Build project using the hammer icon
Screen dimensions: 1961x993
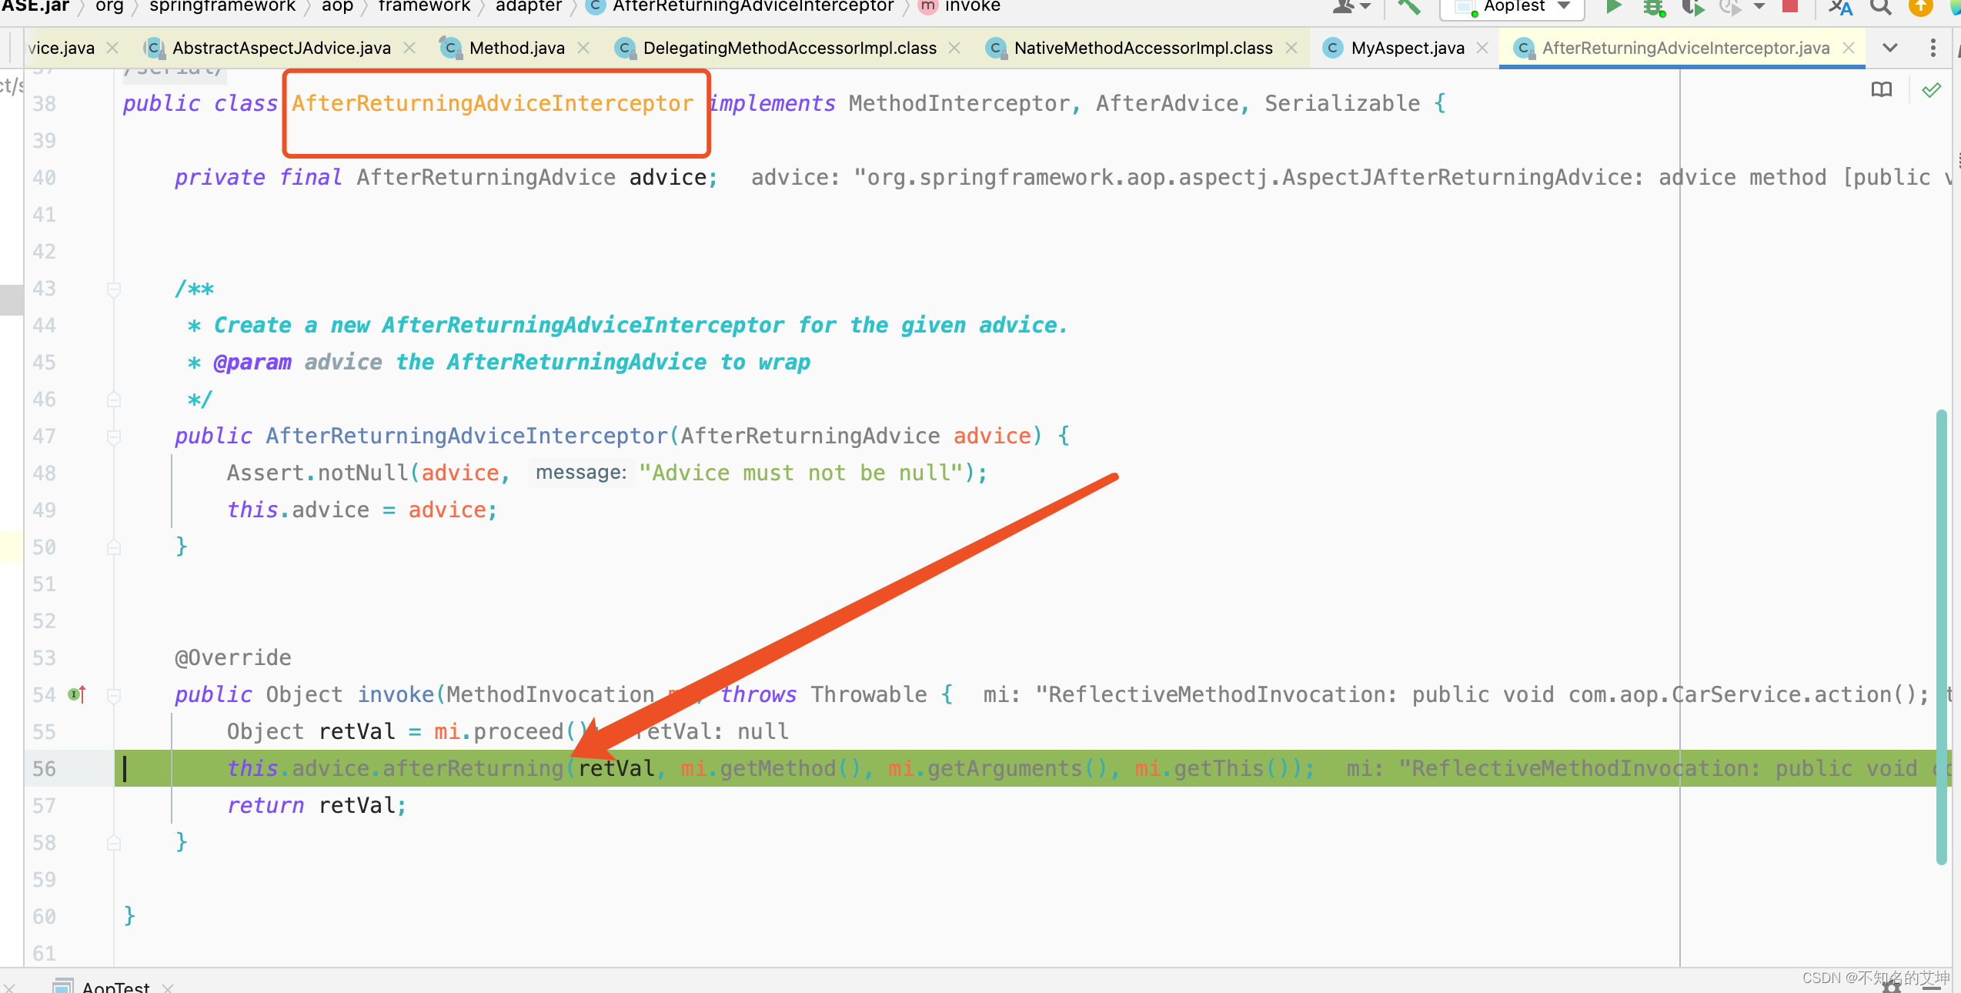point(1408,7)
